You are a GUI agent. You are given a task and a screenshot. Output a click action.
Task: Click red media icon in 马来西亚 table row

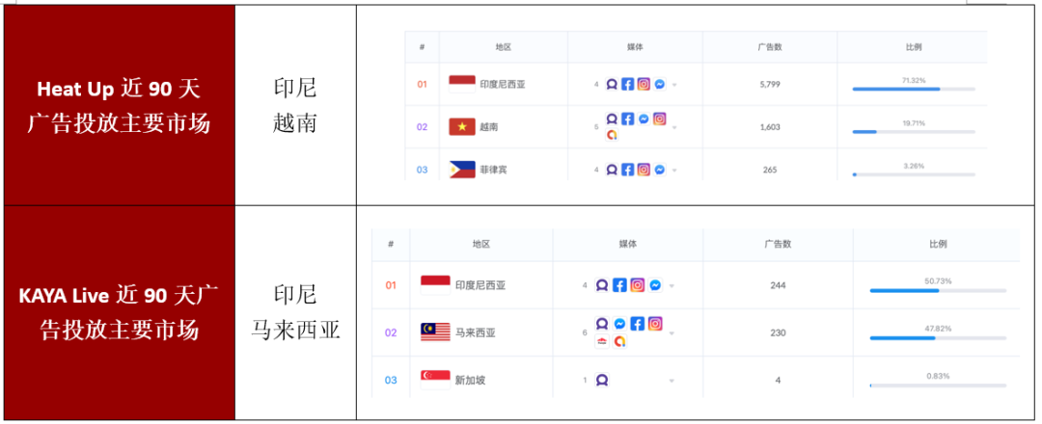coord(602,341)
